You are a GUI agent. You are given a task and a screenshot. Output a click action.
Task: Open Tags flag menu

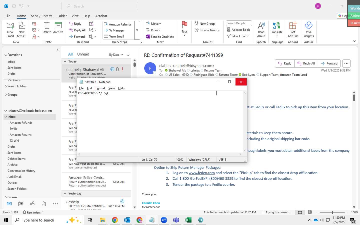coord(184,29)
